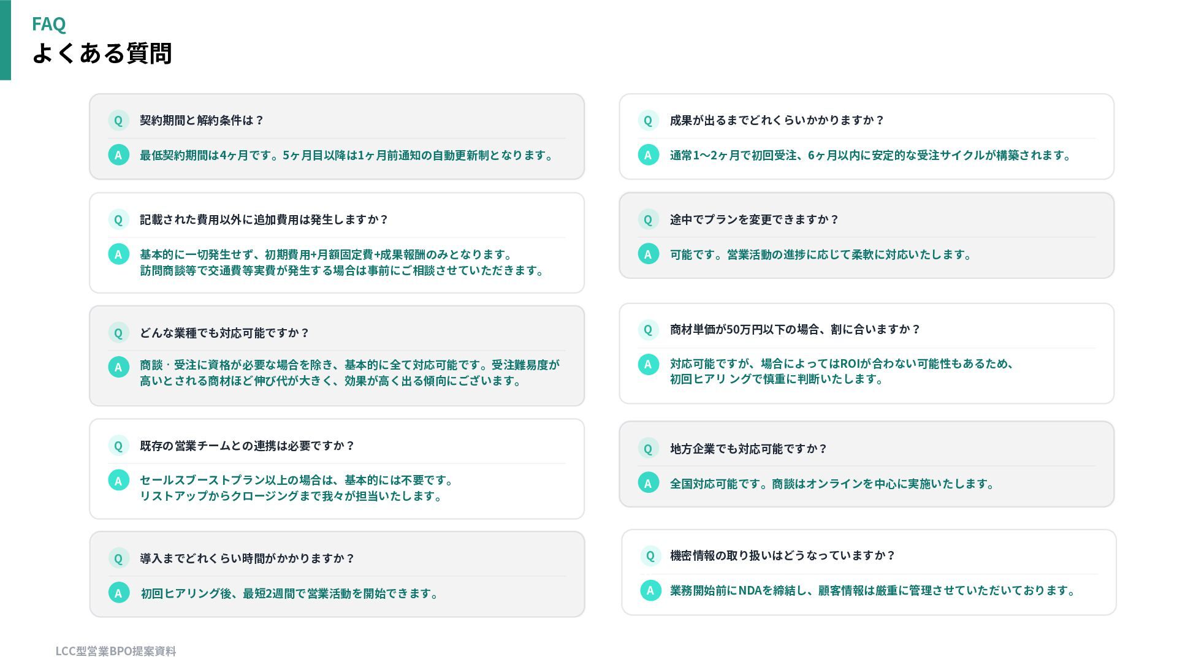
Task: Click the A icon beside 全国対応可能です
Action: coord(648,484)
